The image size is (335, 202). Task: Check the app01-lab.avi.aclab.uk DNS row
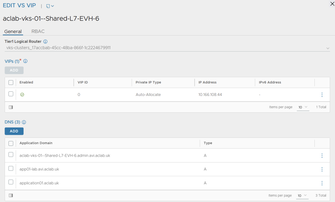(x=11, y=169)
